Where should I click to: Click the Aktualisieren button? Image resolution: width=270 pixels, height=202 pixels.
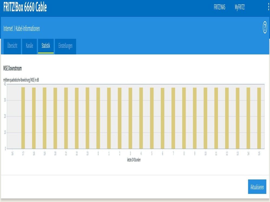(x=257, y=187)
